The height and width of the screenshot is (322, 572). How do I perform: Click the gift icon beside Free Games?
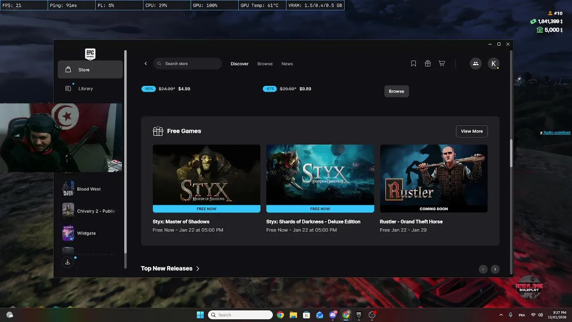pyautogui.click(x=158, y=131)
